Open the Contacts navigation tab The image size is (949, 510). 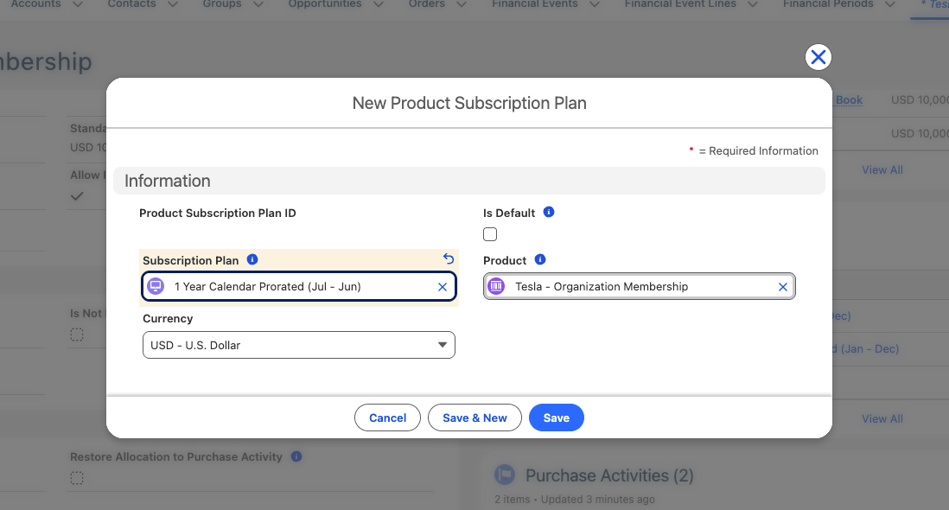(x=131, y=4)
